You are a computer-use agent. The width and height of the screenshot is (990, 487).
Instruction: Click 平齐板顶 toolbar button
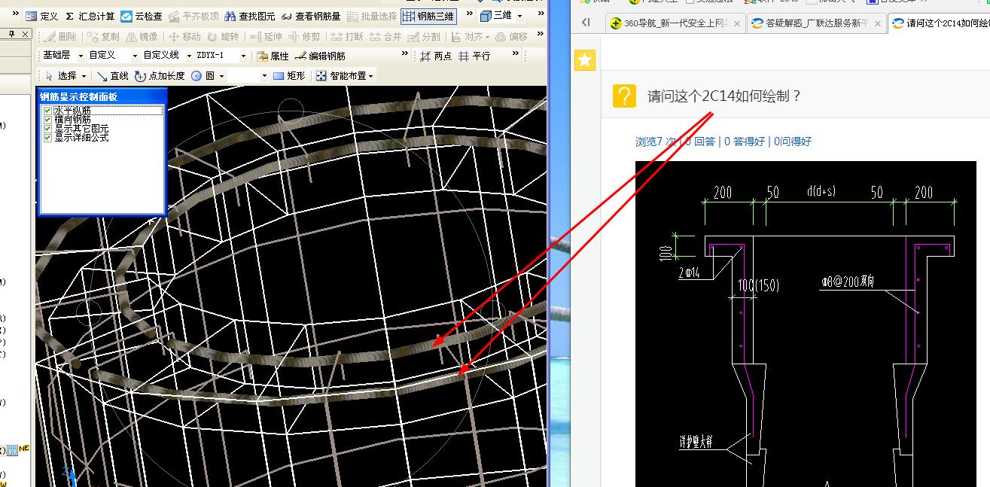pyautogui.click(x=193, y=17)
